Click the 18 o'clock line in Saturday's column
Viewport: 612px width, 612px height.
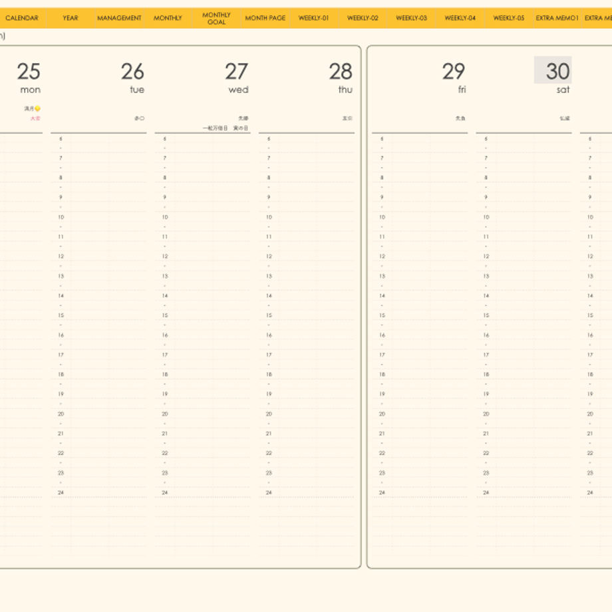click(x=524, y=375)
